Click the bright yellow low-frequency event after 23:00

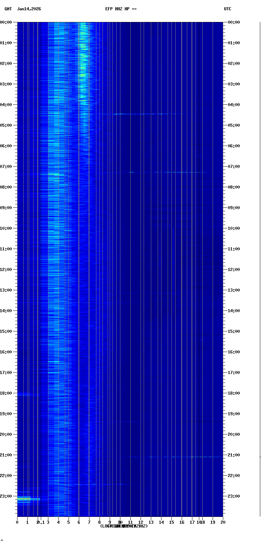(x=26, y=499)
